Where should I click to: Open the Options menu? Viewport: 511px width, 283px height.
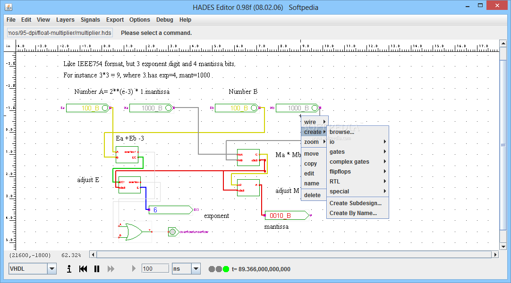tap(139, 20)
